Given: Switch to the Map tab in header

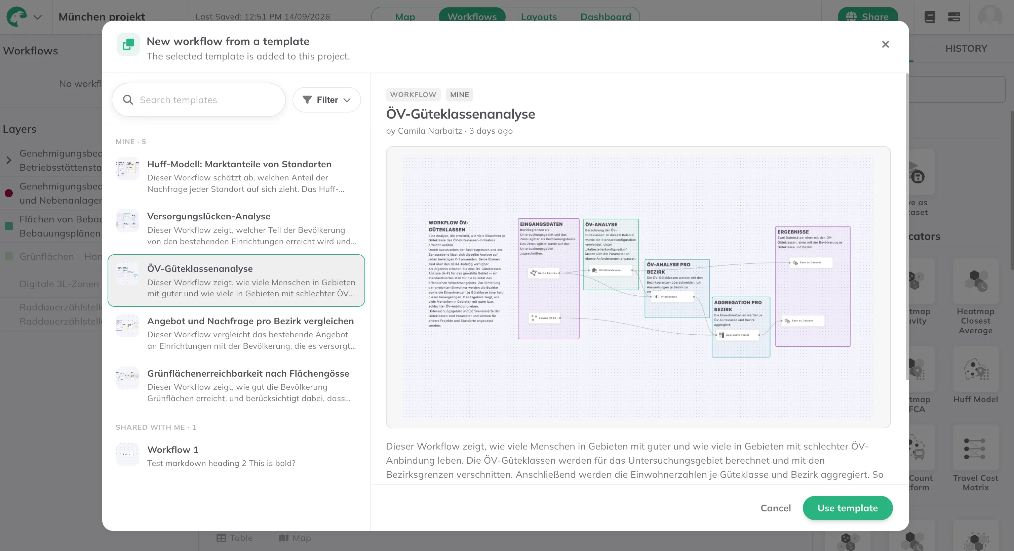Looking at the screenshot, I should coord(405,17).
